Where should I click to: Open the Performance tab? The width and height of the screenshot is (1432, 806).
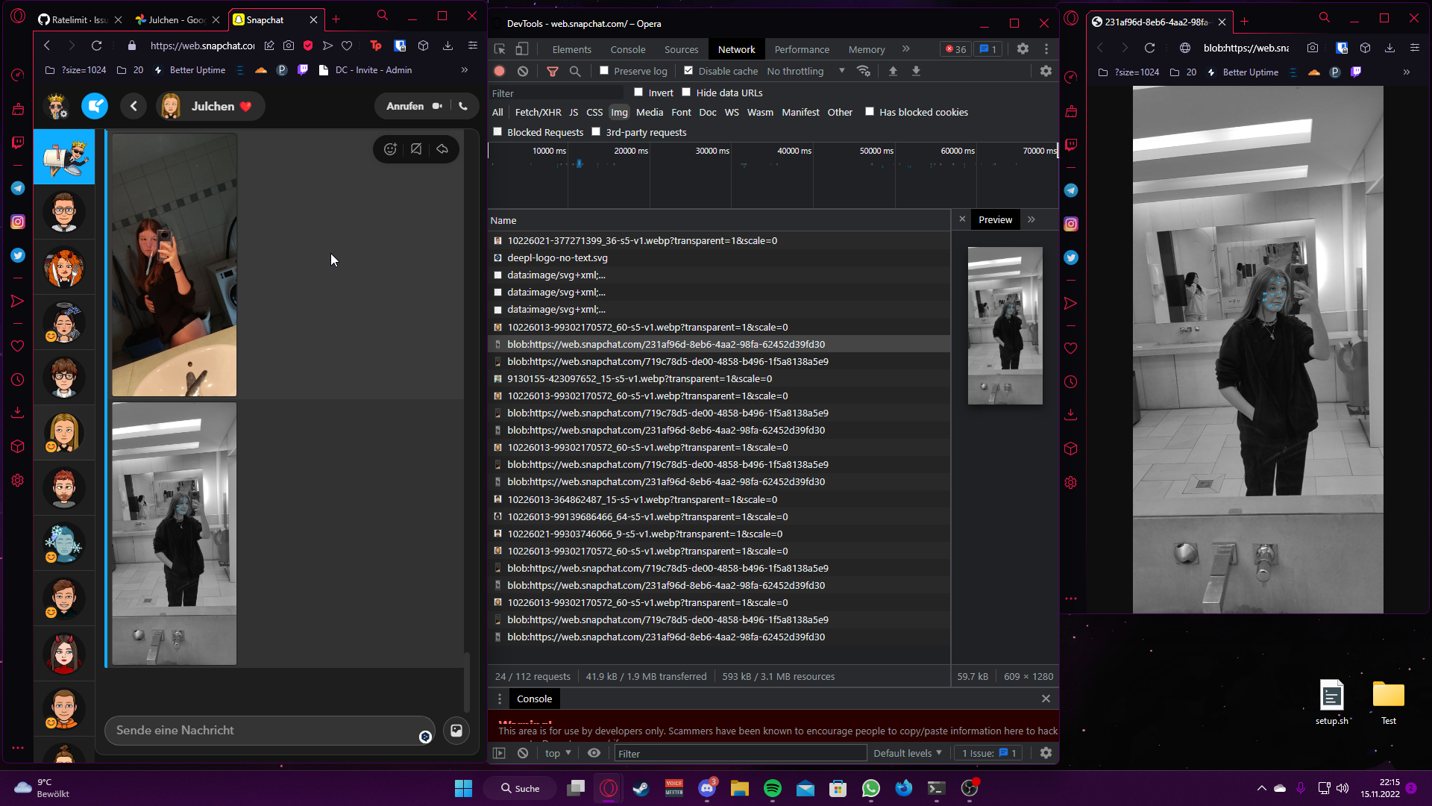point(801,49)
